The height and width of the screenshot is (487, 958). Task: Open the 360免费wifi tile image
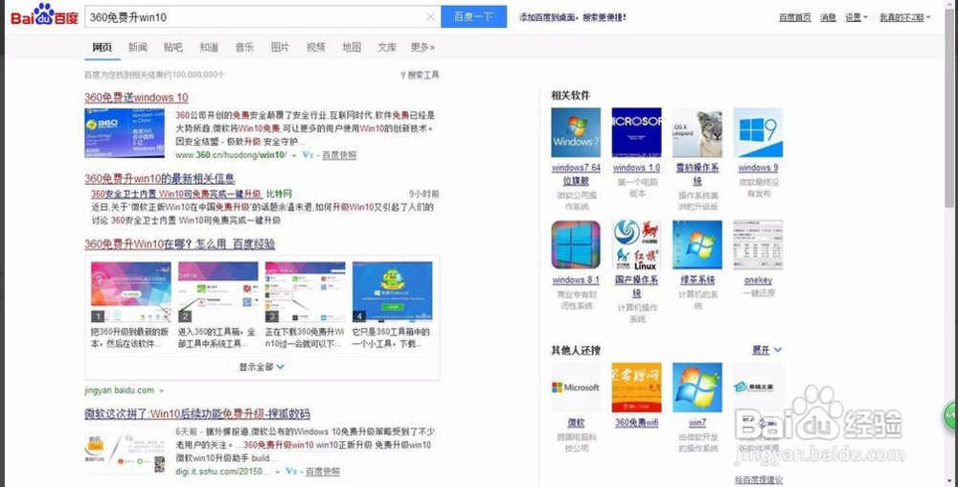(637, 387)
